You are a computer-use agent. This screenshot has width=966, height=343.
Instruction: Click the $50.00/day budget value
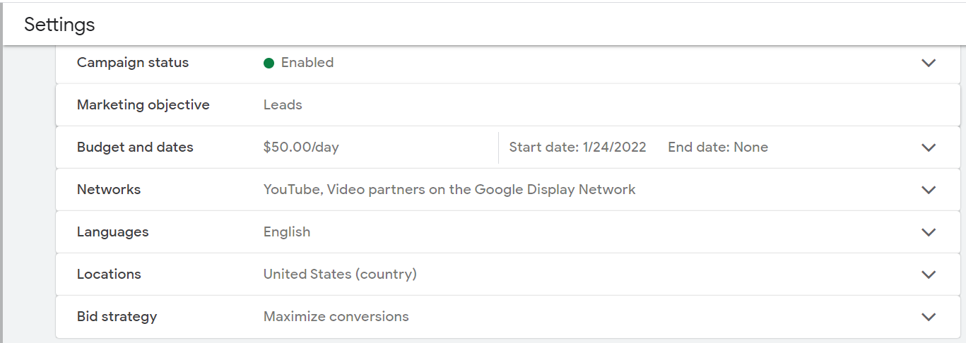point(301,148)
